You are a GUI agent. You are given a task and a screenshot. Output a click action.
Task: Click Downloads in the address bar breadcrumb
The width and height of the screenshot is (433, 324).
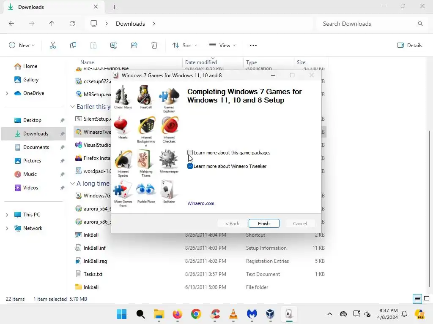tap(130, 24)
